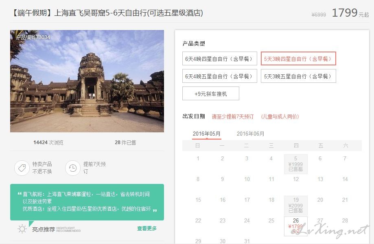Pick May 26 departure priced ¥1799

click(296, 226)
